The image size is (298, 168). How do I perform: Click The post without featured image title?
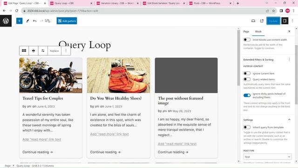(181, 101)
